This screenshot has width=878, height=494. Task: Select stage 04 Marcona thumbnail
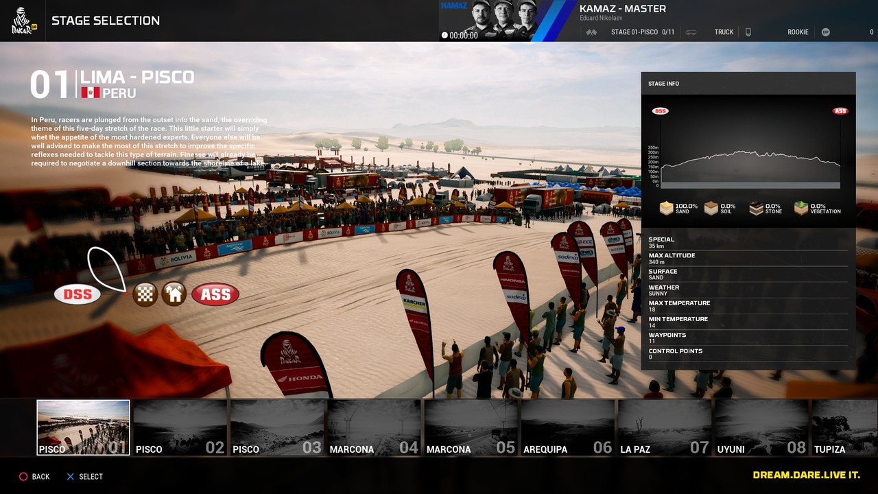373,428
